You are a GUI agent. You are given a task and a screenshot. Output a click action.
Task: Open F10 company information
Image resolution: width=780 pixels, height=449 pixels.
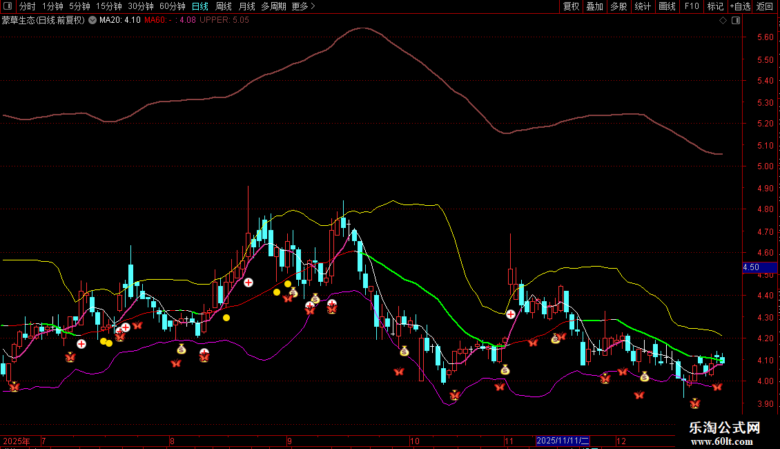692,6
